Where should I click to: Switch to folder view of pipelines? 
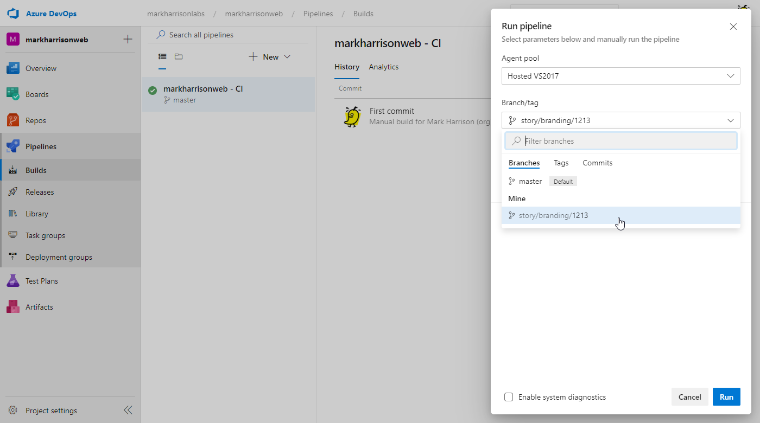pyautogui.click(x=179, y=56)
